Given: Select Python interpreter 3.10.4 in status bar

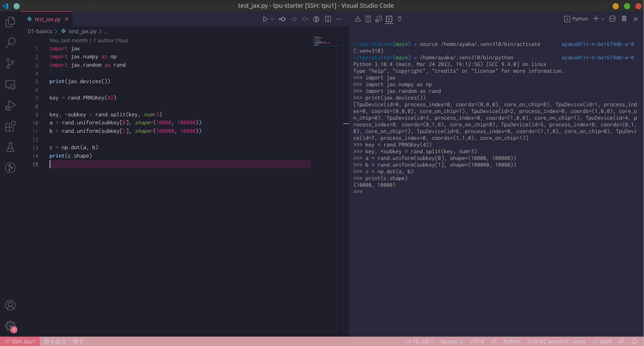Looking at the screenshot, I should pos(556,341).
